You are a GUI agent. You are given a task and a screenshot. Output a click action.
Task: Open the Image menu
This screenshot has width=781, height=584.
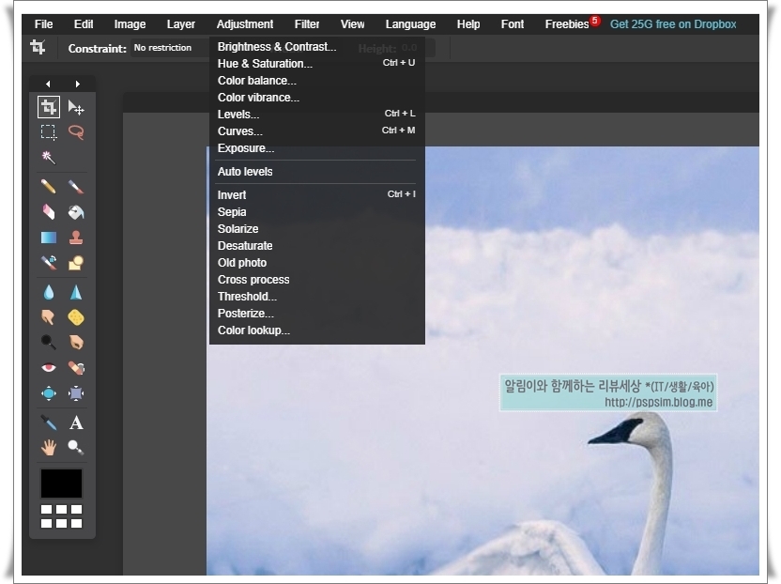click(x=130, y=23)
